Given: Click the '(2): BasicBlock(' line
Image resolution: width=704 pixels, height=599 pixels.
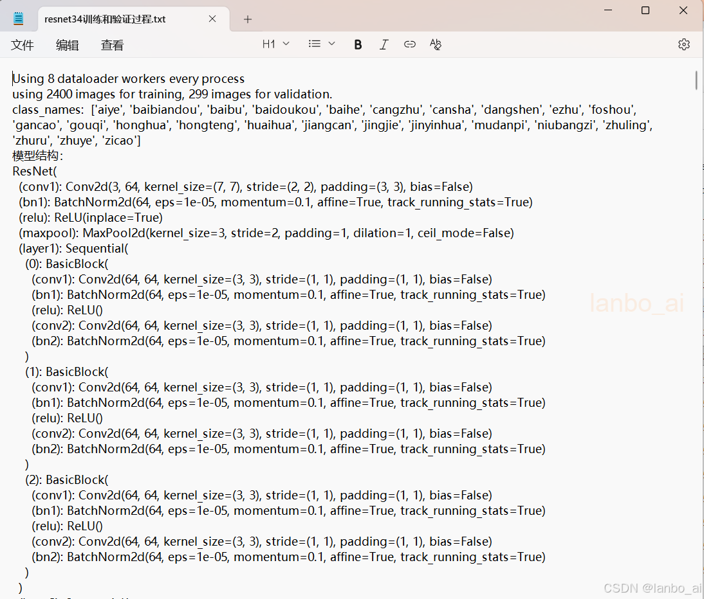Looking at the screenshot, I should 67,479.
